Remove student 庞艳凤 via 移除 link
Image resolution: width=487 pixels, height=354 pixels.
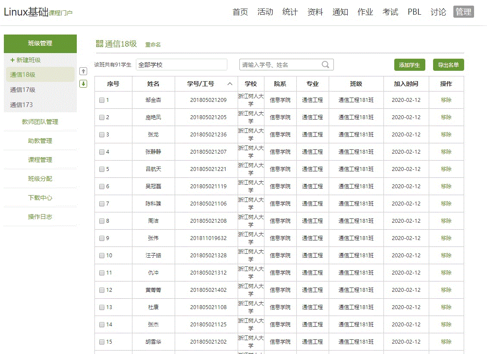pyautogui.click(x=446, y=117)
